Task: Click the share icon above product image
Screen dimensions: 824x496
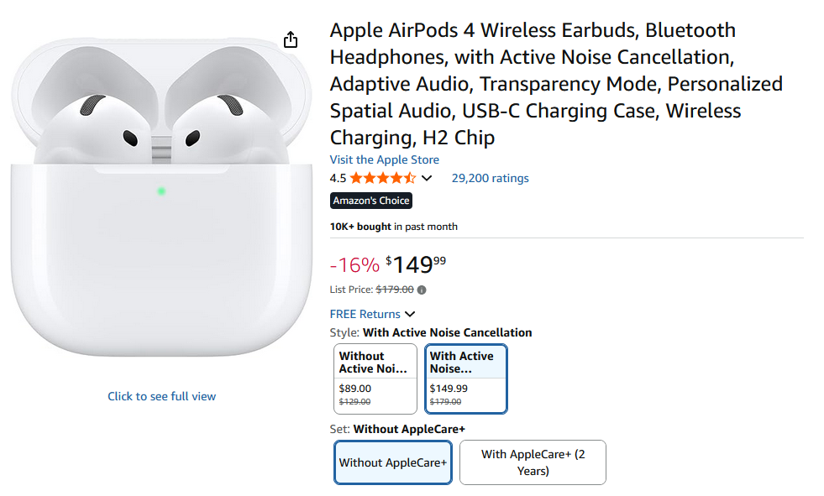Action: pos(291,39)
